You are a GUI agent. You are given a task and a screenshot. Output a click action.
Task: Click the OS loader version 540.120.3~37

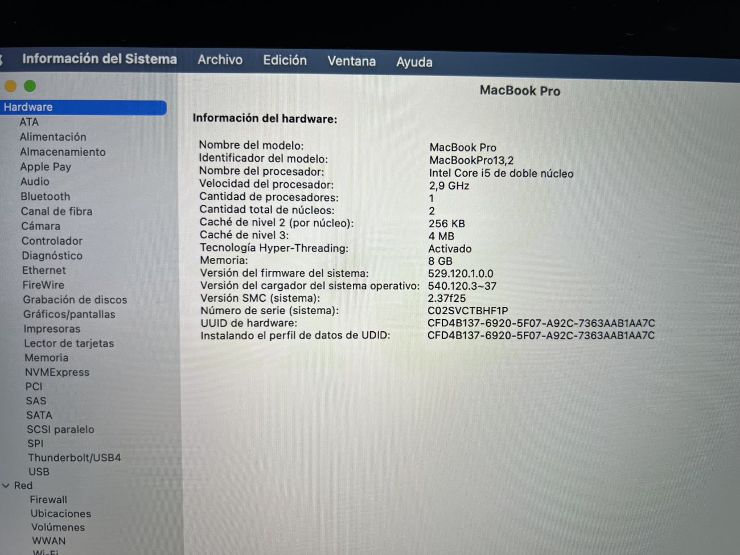click(x=462, y=286)
